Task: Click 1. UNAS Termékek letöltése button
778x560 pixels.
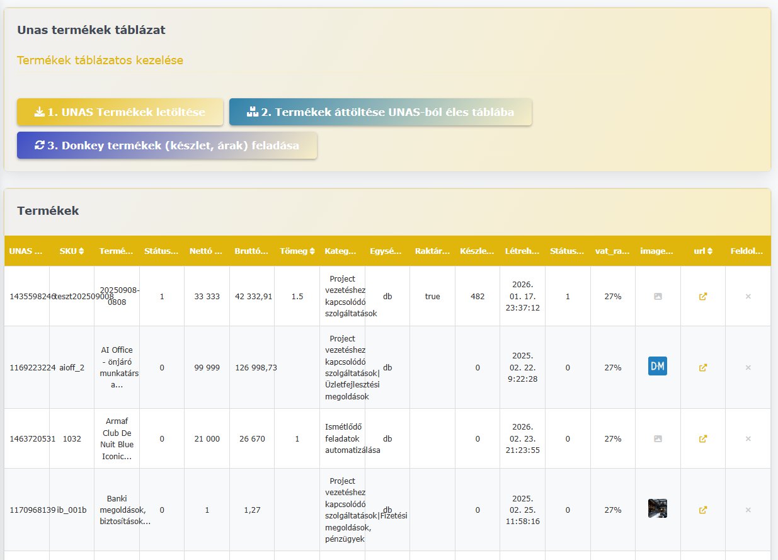Action: (120, 112)
